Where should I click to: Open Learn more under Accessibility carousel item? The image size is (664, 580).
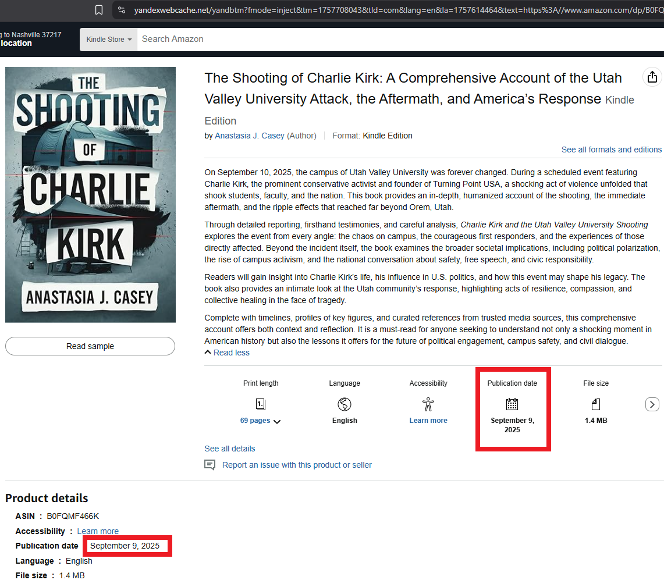point(428,421)
